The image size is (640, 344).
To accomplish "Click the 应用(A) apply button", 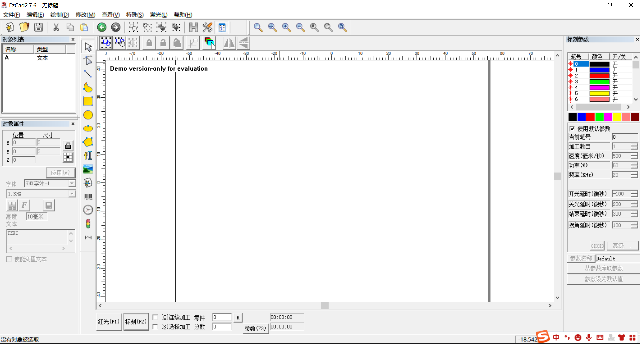I will (x=61, y=173).
